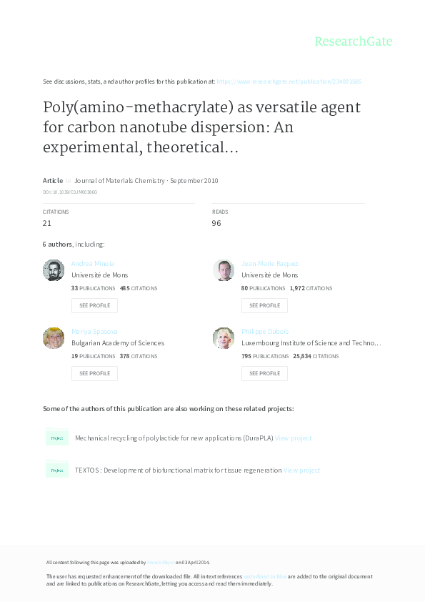The height and width of the screenshot is (602, 425).
Task: Open Mariya Spasova's profile photo
Action: click(54, 337)
